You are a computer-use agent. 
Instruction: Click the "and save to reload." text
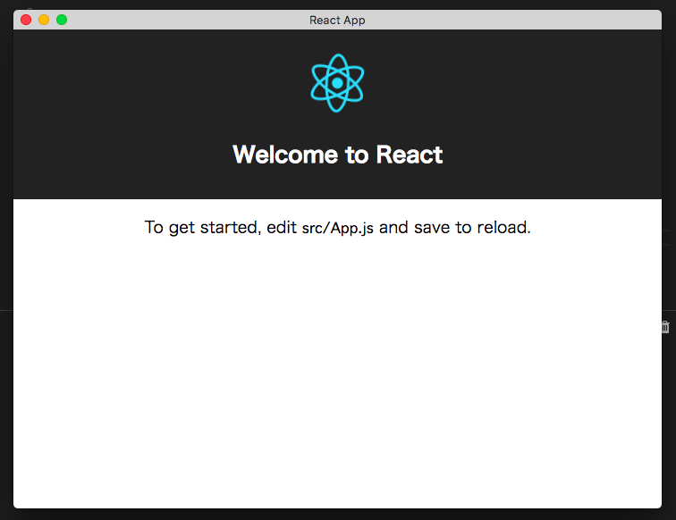tap(455, 228)
